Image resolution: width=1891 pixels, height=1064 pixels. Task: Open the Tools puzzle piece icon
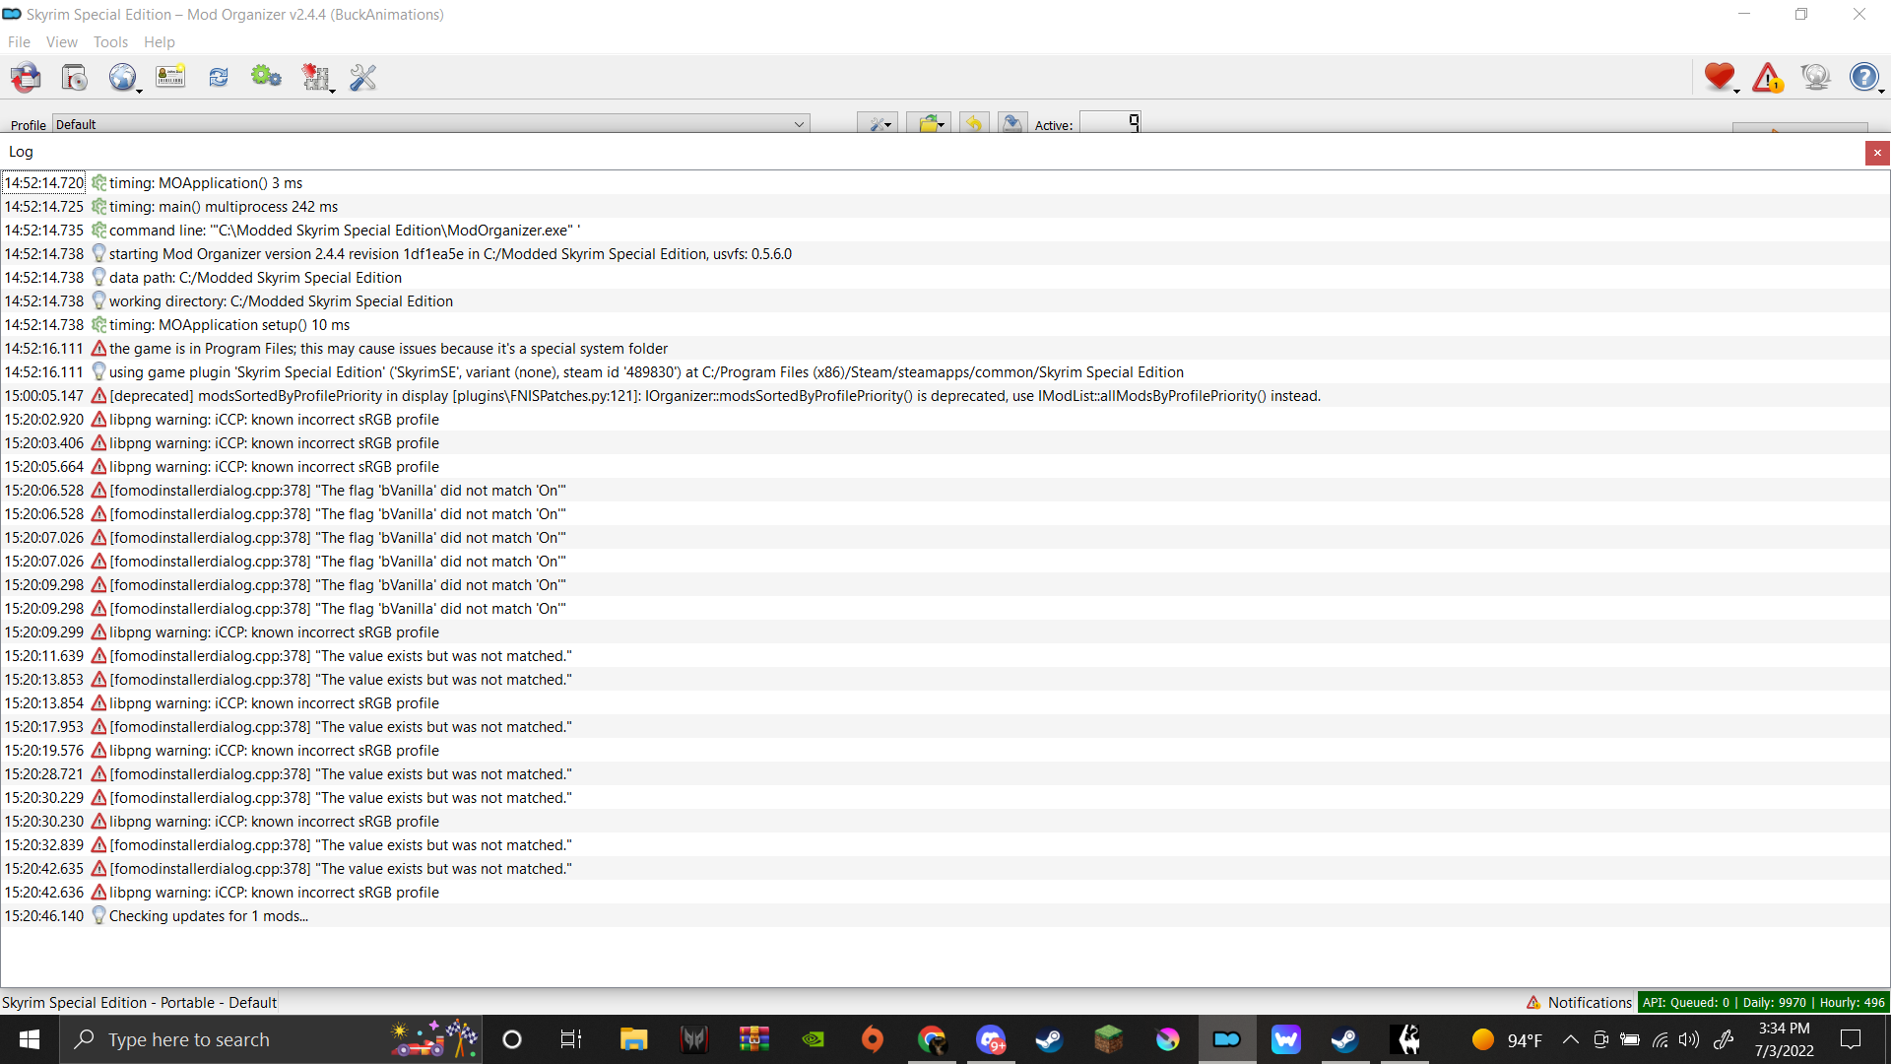[x=315, y=77]
